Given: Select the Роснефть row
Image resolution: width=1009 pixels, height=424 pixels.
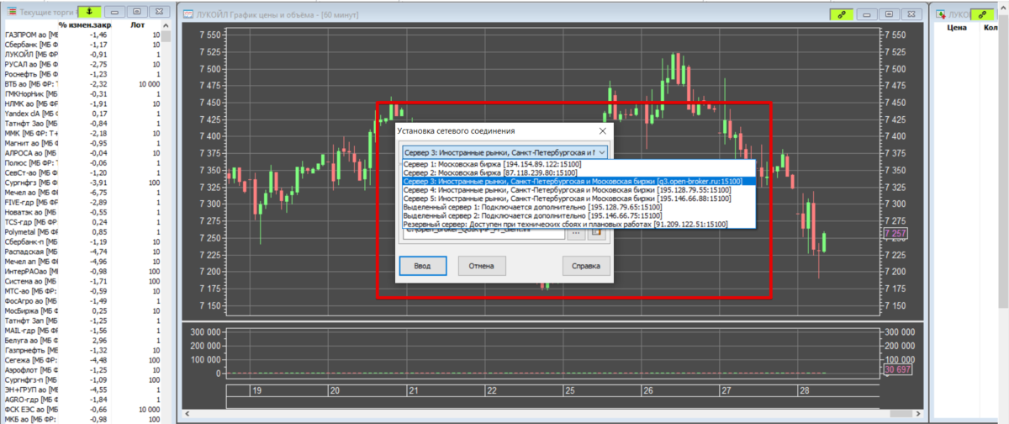Looking at the screenshot, I should tap(82, 74).
